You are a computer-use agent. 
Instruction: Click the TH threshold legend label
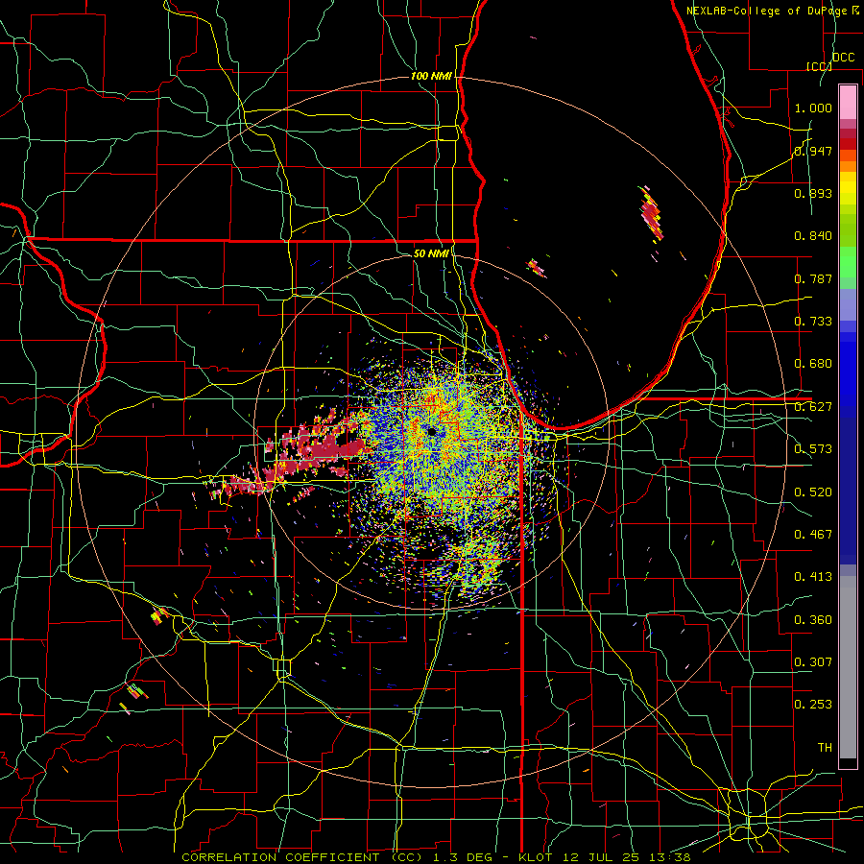click(x=825, y=748)
